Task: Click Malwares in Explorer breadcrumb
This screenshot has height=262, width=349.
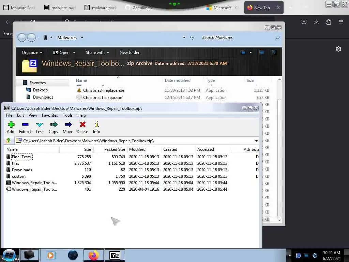Action: click(x=67, y=38)
